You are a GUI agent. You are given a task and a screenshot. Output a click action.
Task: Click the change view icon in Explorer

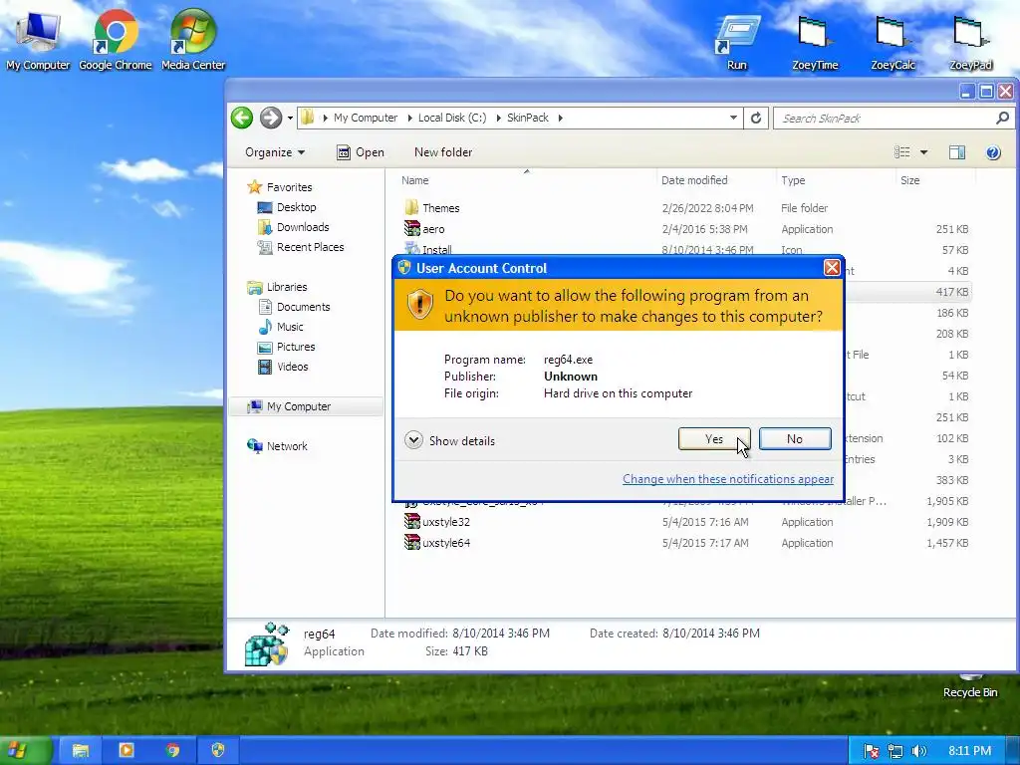[x=902, y=152]
